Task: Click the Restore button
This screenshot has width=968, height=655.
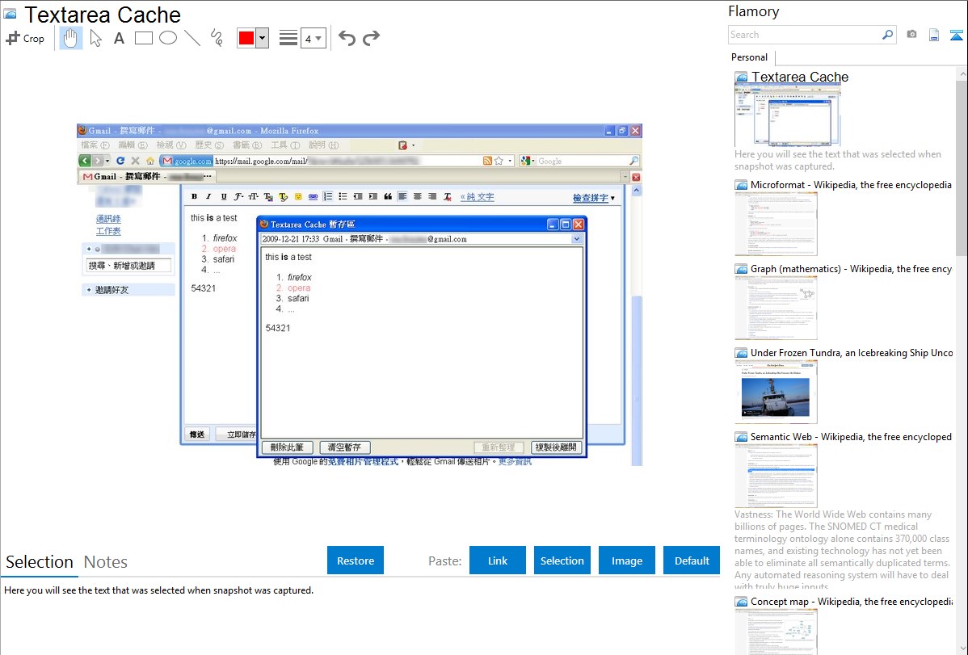Action: point(356,561)
